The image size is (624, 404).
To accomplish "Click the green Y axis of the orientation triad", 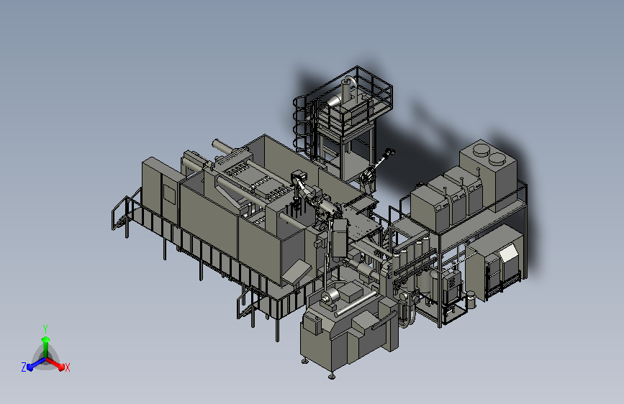I will click(x=46, y=346).
